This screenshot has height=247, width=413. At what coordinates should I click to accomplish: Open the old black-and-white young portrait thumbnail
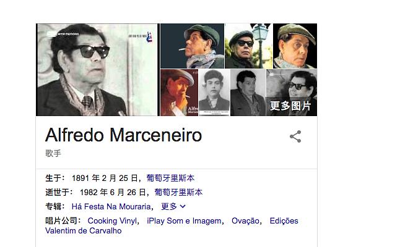(214, 93)
